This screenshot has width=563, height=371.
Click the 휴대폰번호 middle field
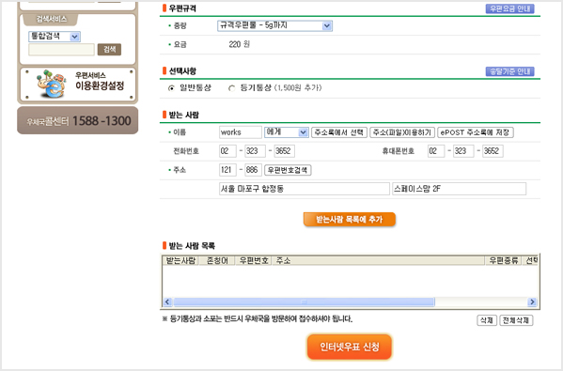[463, 151]
